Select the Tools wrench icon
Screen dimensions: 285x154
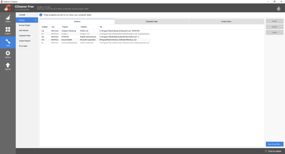pyautogui.click(x=8, y=41)
